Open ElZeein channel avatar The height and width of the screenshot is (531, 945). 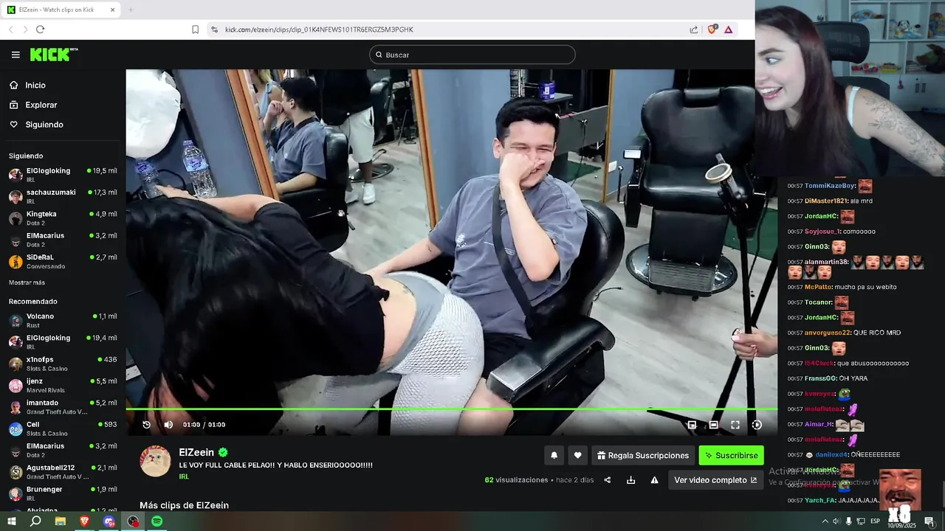[x=156, y=461]
